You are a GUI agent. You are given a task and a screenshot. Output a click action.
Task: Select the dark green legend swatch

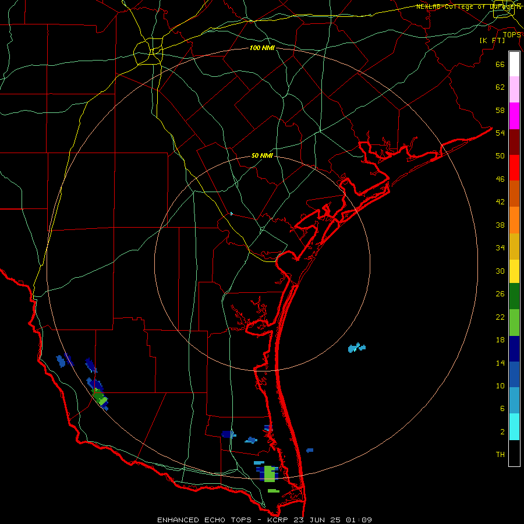tap(514, 296)
